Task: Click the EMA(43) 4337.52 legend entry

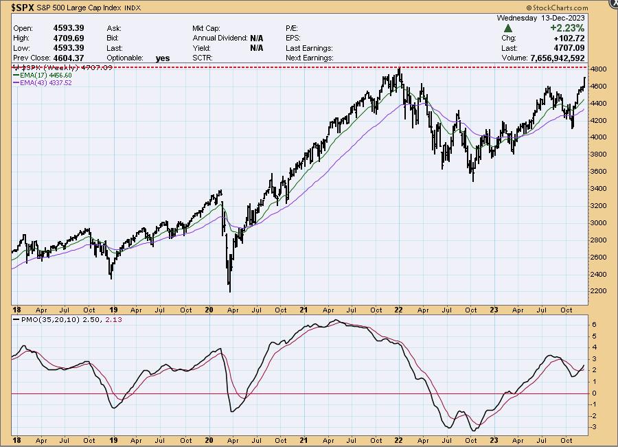Action: coord(43,83)
